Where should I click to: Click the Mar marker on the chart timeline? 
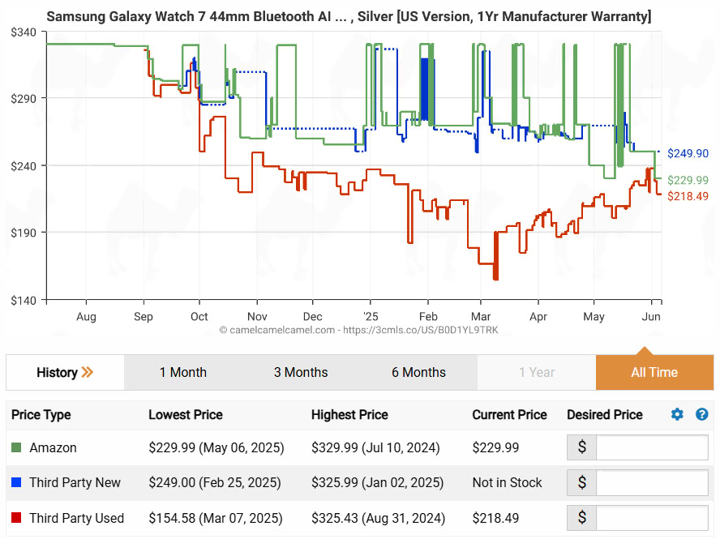pos(481,317)
